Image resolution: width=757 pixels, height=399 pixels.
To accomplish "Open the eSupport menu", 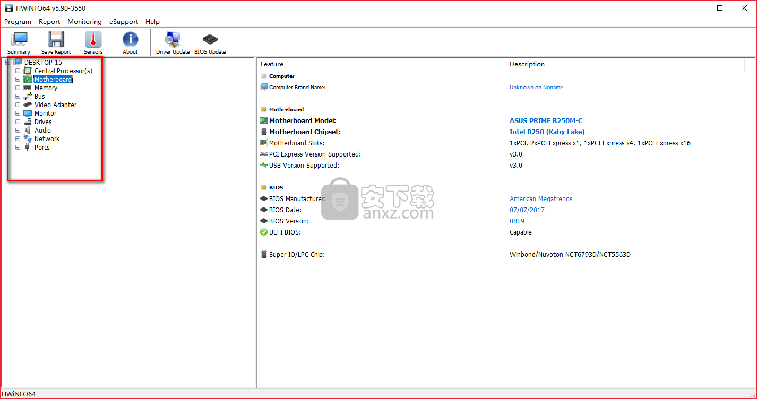I will [124, 22].
